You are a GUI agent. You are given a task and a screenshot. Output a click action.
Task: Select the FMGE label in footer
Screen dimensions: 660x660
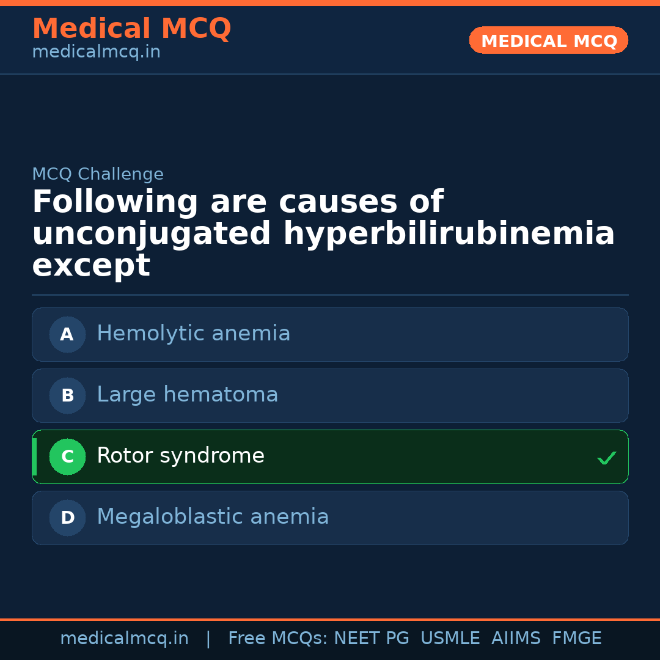pos(576,639)
